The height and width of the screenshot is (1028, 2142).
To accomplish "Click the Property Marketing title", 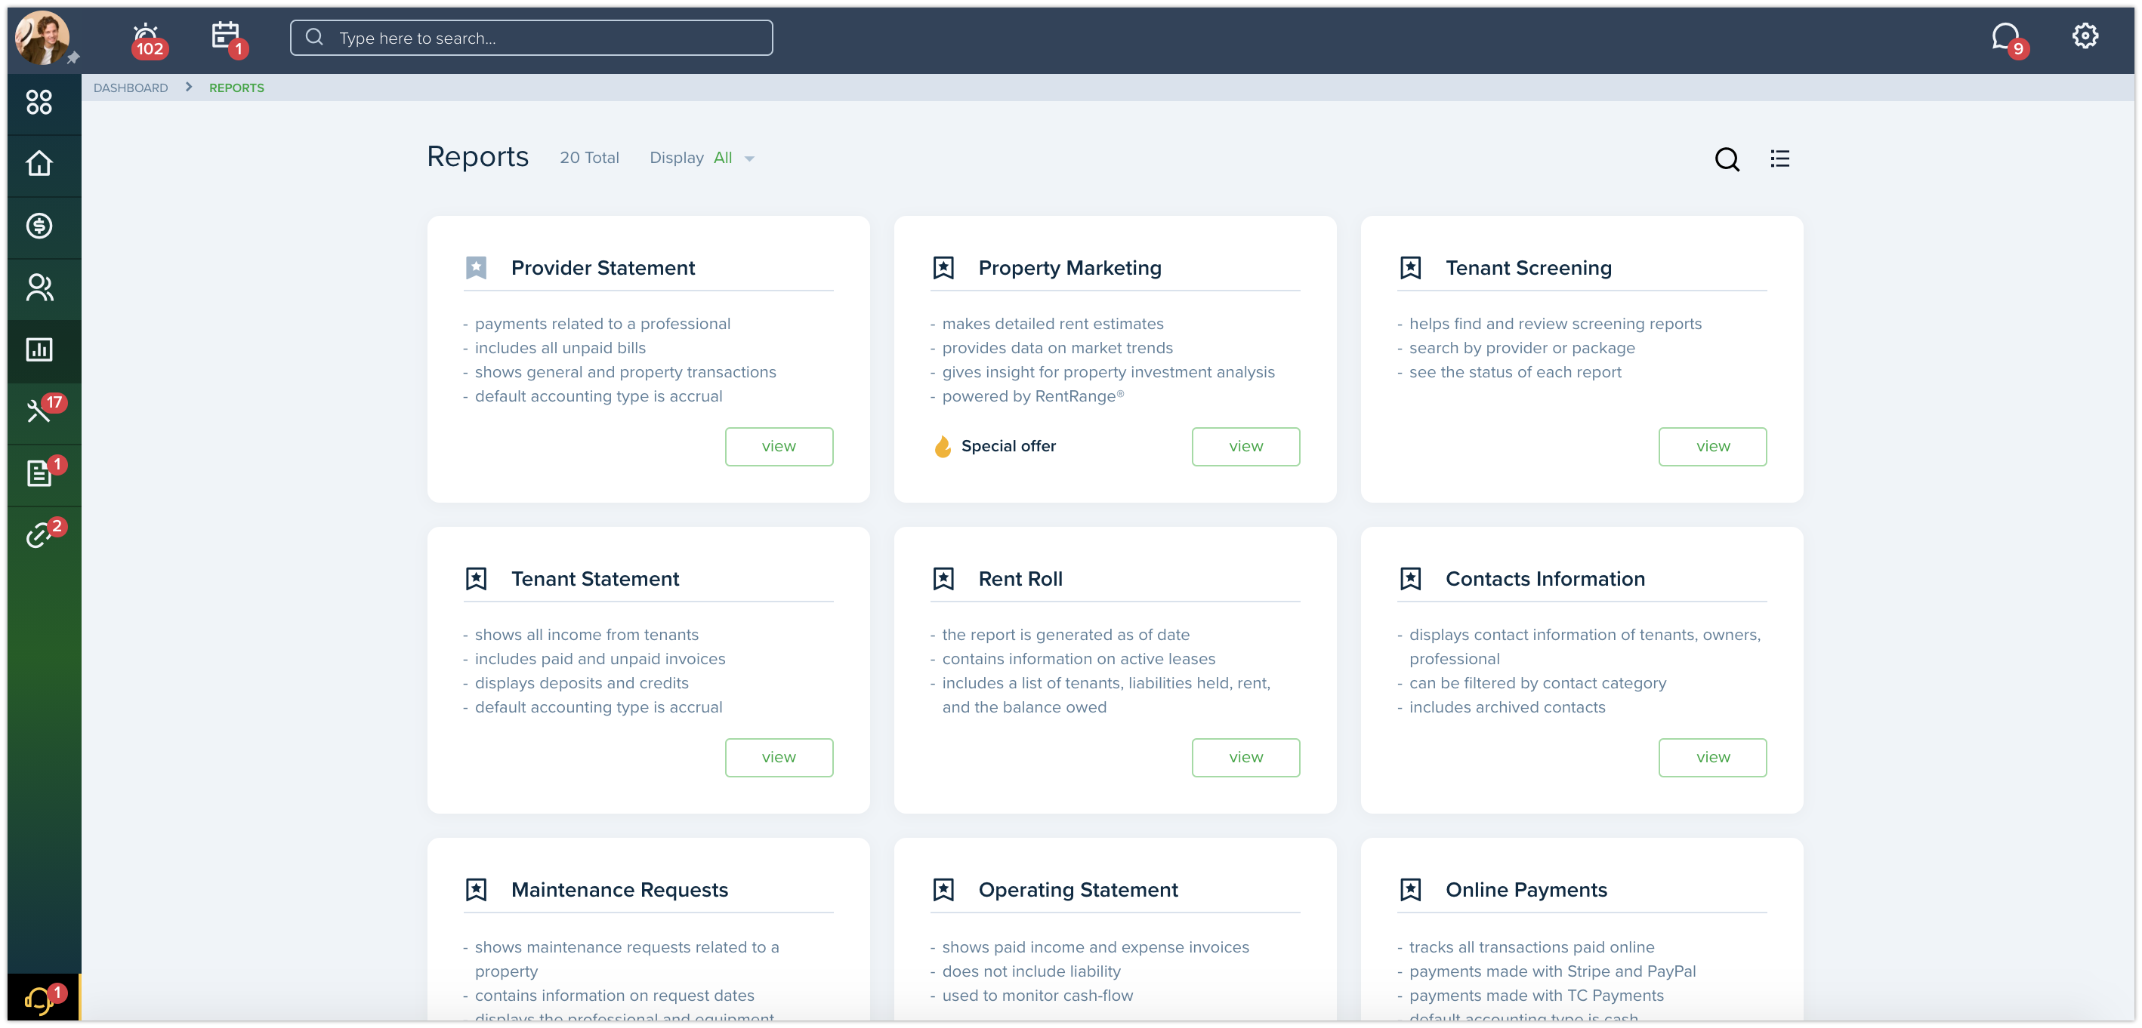I will [x=1069, y=268].
